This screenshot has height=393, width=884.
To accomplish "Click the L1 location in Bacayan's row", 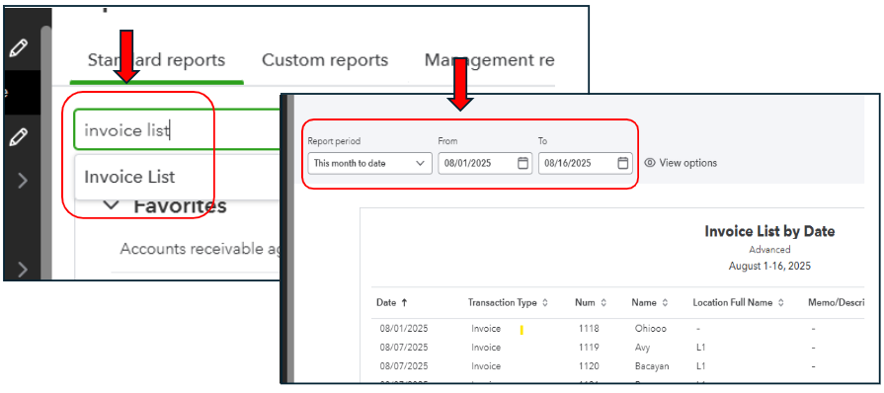I will [x=700, y=366].
